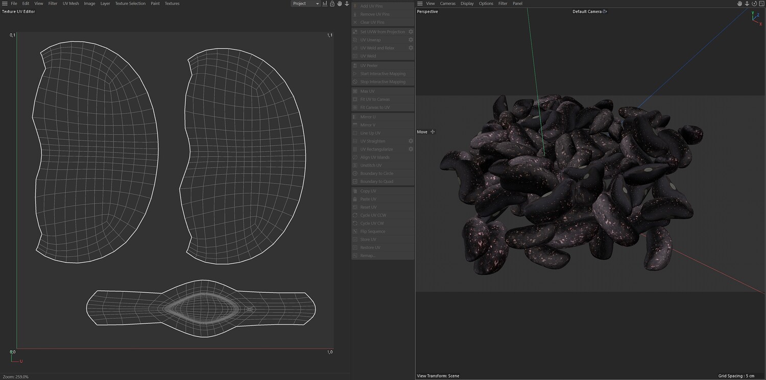Open settings gear for UV Unwrap
This screenshot has height=380, width=766.
(x=411, y=40)
